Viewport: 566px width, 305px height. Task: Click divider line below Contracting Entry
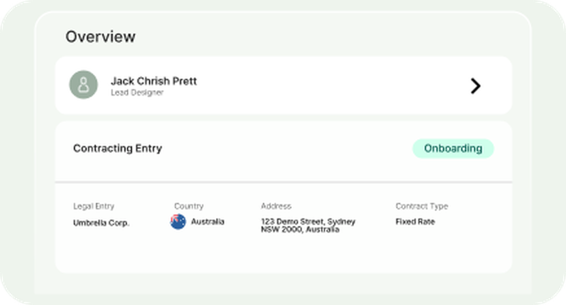(x=283, y=182)
